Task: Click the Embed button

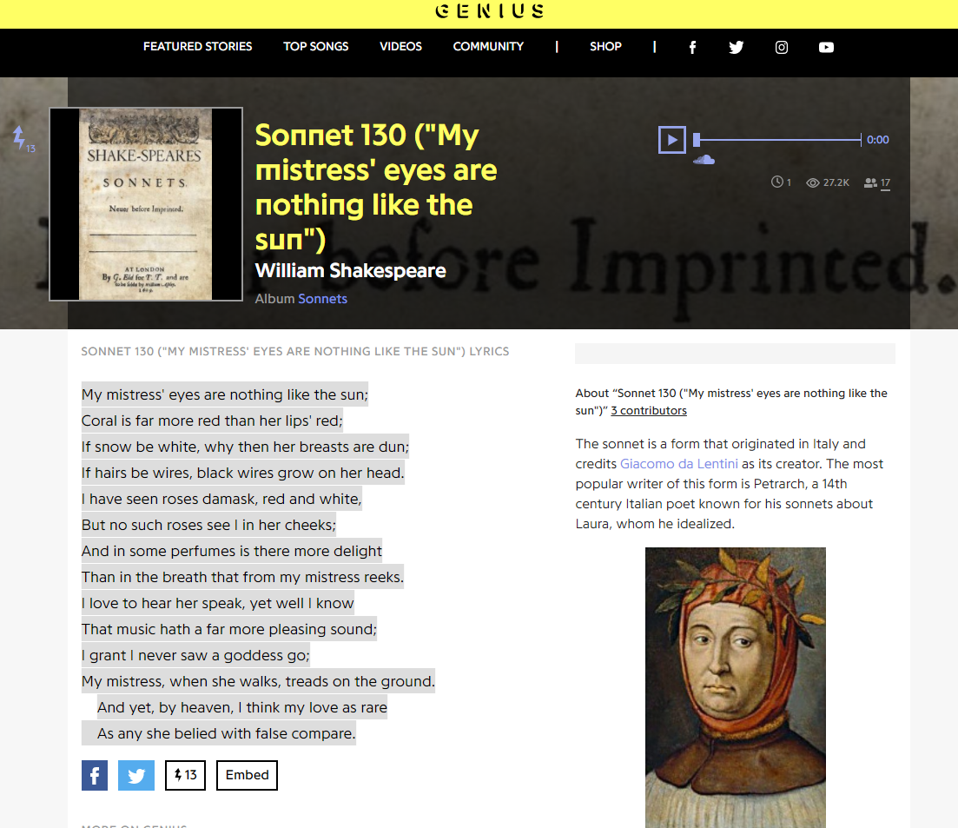Action: (247, 776)
